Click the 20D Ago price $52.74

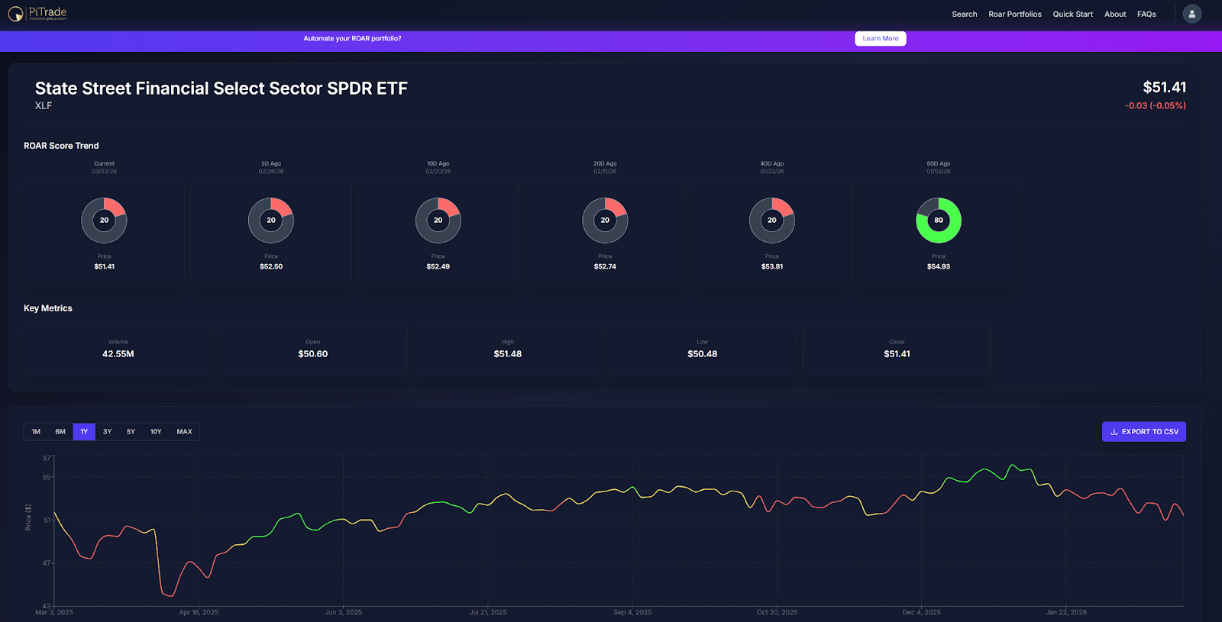605,267
